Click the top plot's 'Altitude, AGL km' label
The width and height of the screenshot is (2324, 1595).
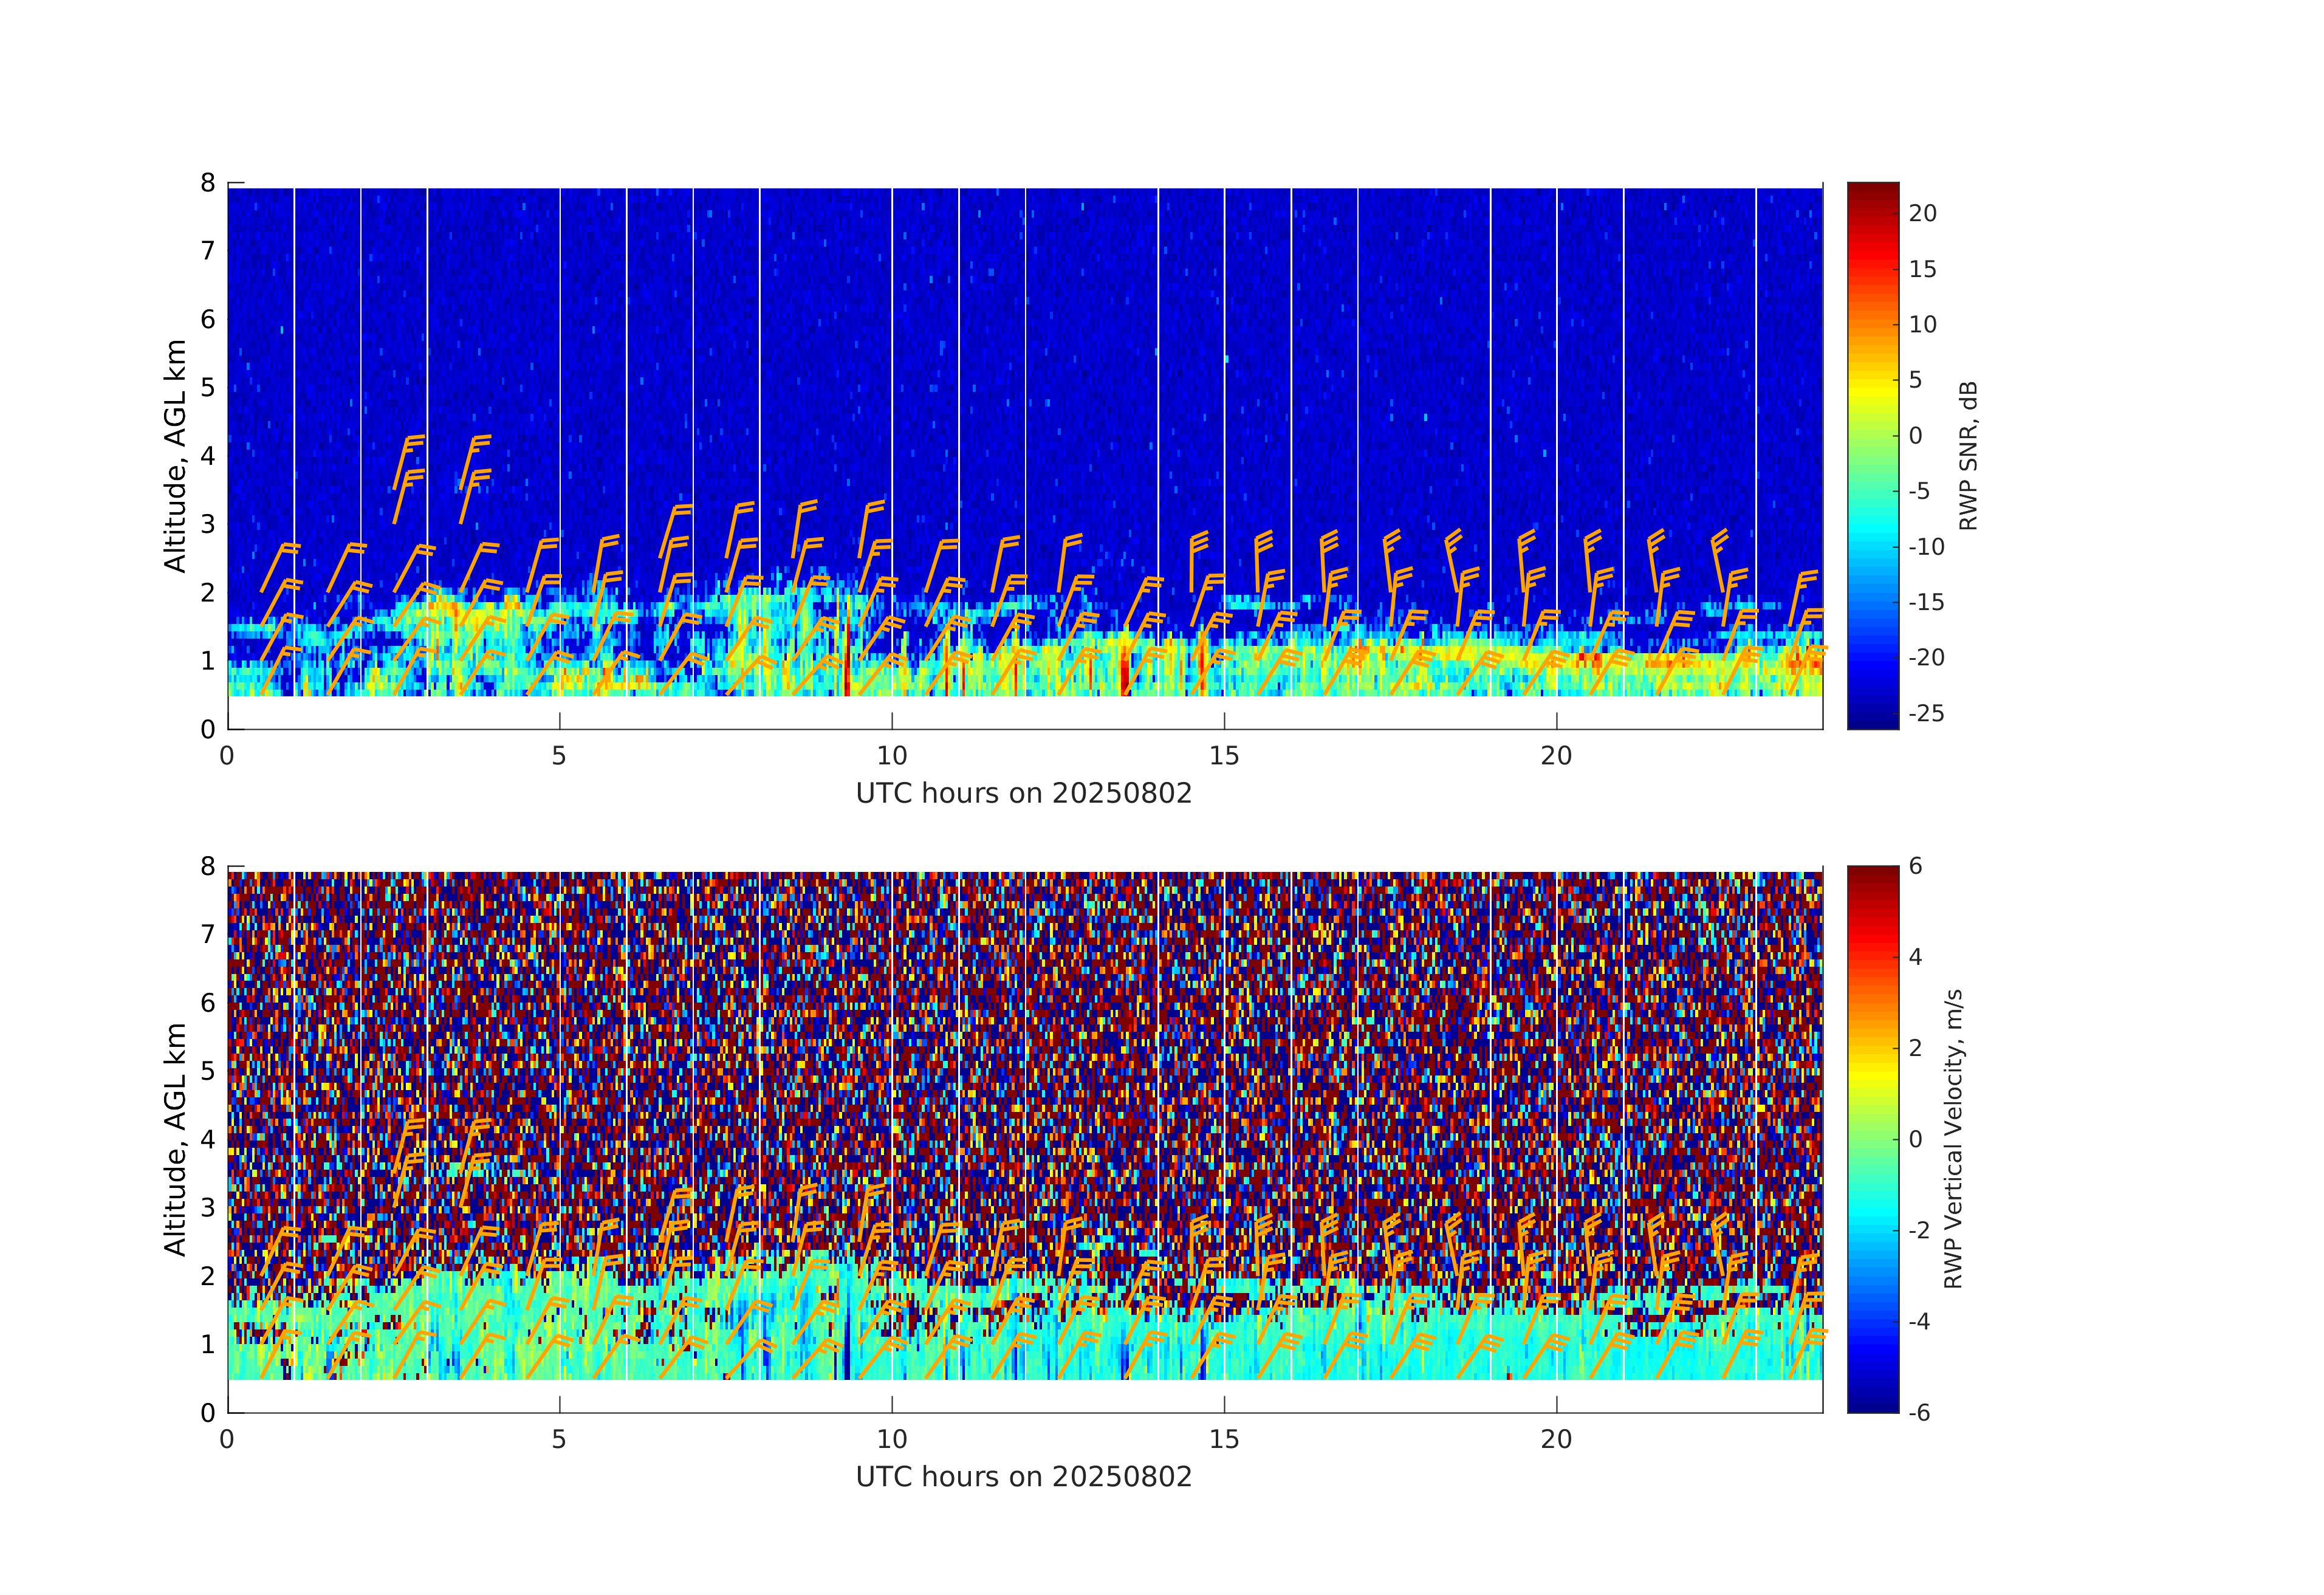pos(175,456)
